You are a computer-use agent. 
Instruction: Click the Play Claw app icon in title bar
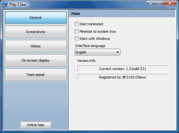5,5
